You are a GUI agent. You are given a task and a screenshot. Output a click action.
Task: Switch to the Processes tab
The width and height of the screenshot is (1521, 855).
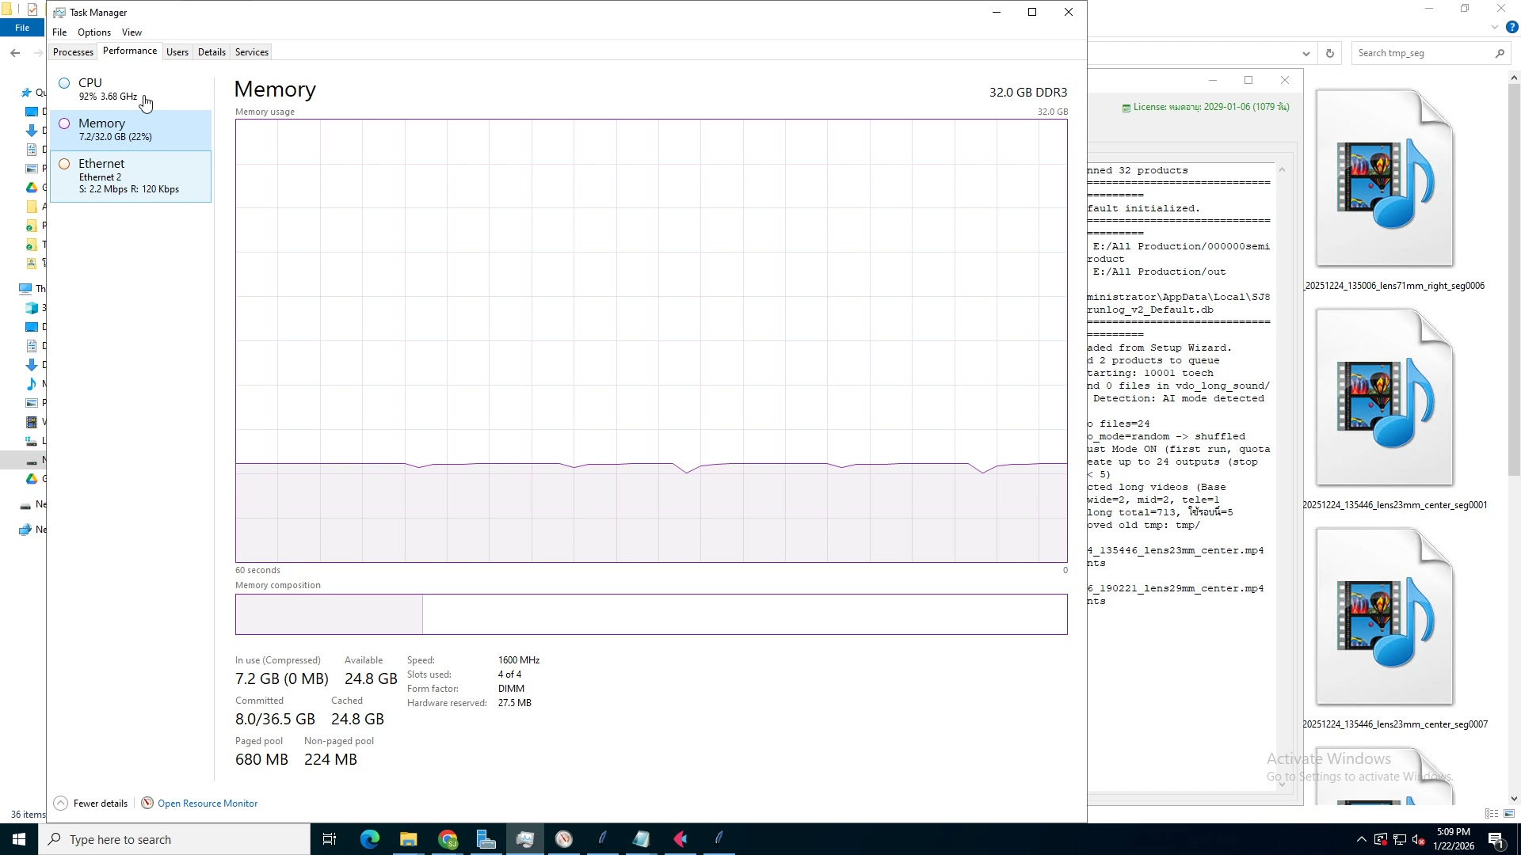tap(73, 52)
